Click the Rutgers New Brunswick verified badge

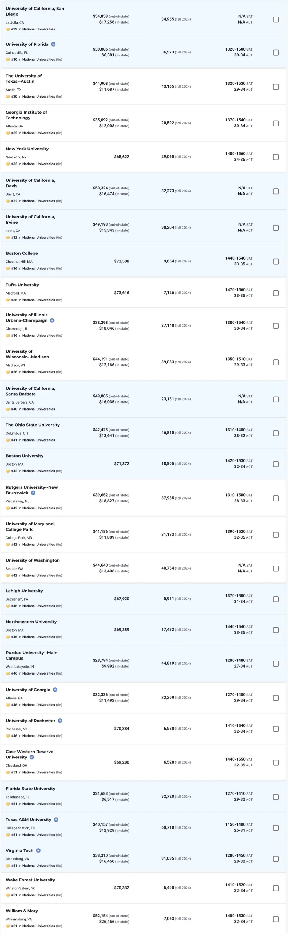click(33, 493)
